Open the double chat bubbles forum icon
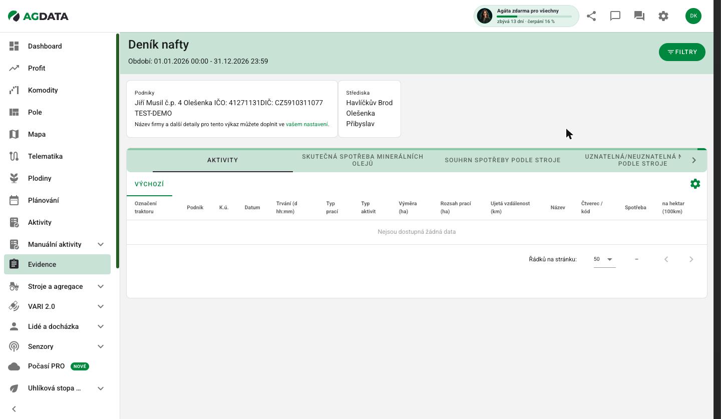The height and width of the screenshot is (419, 721). click(639, 16)
